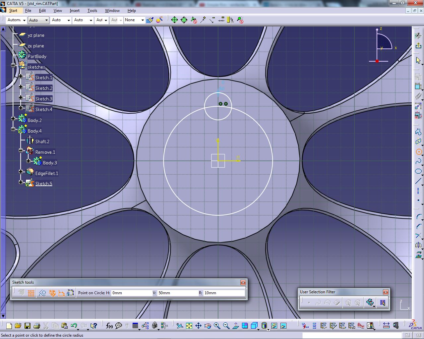The height and width of the screenshot is (339, 424).
Task: Close the User Selection Filter toolbar
Action: (386, 292)
